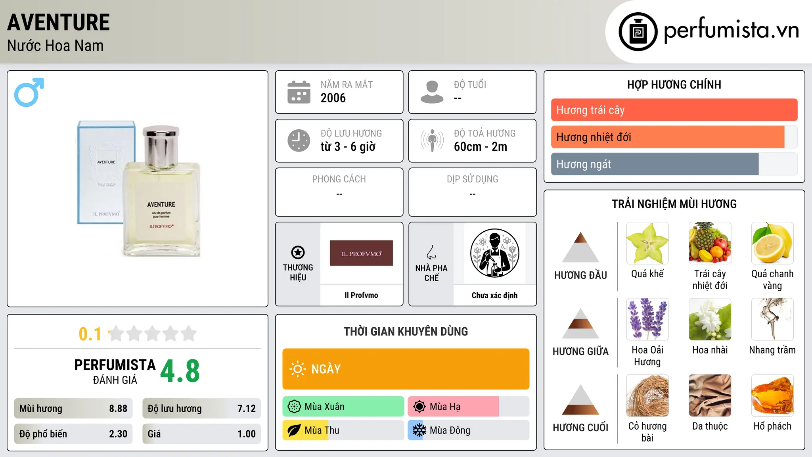
Task: Click the Il Profvmo brand logo
Action: [x=361, y=253]
